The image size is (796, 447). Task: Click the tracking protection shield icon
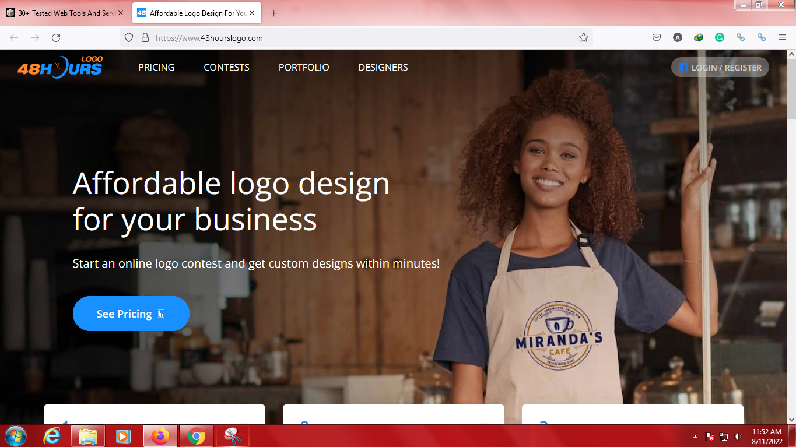tap(129, 37)
